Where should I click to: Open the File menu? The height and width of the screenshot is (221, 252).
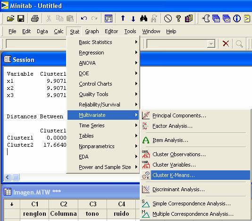point(12,31)
